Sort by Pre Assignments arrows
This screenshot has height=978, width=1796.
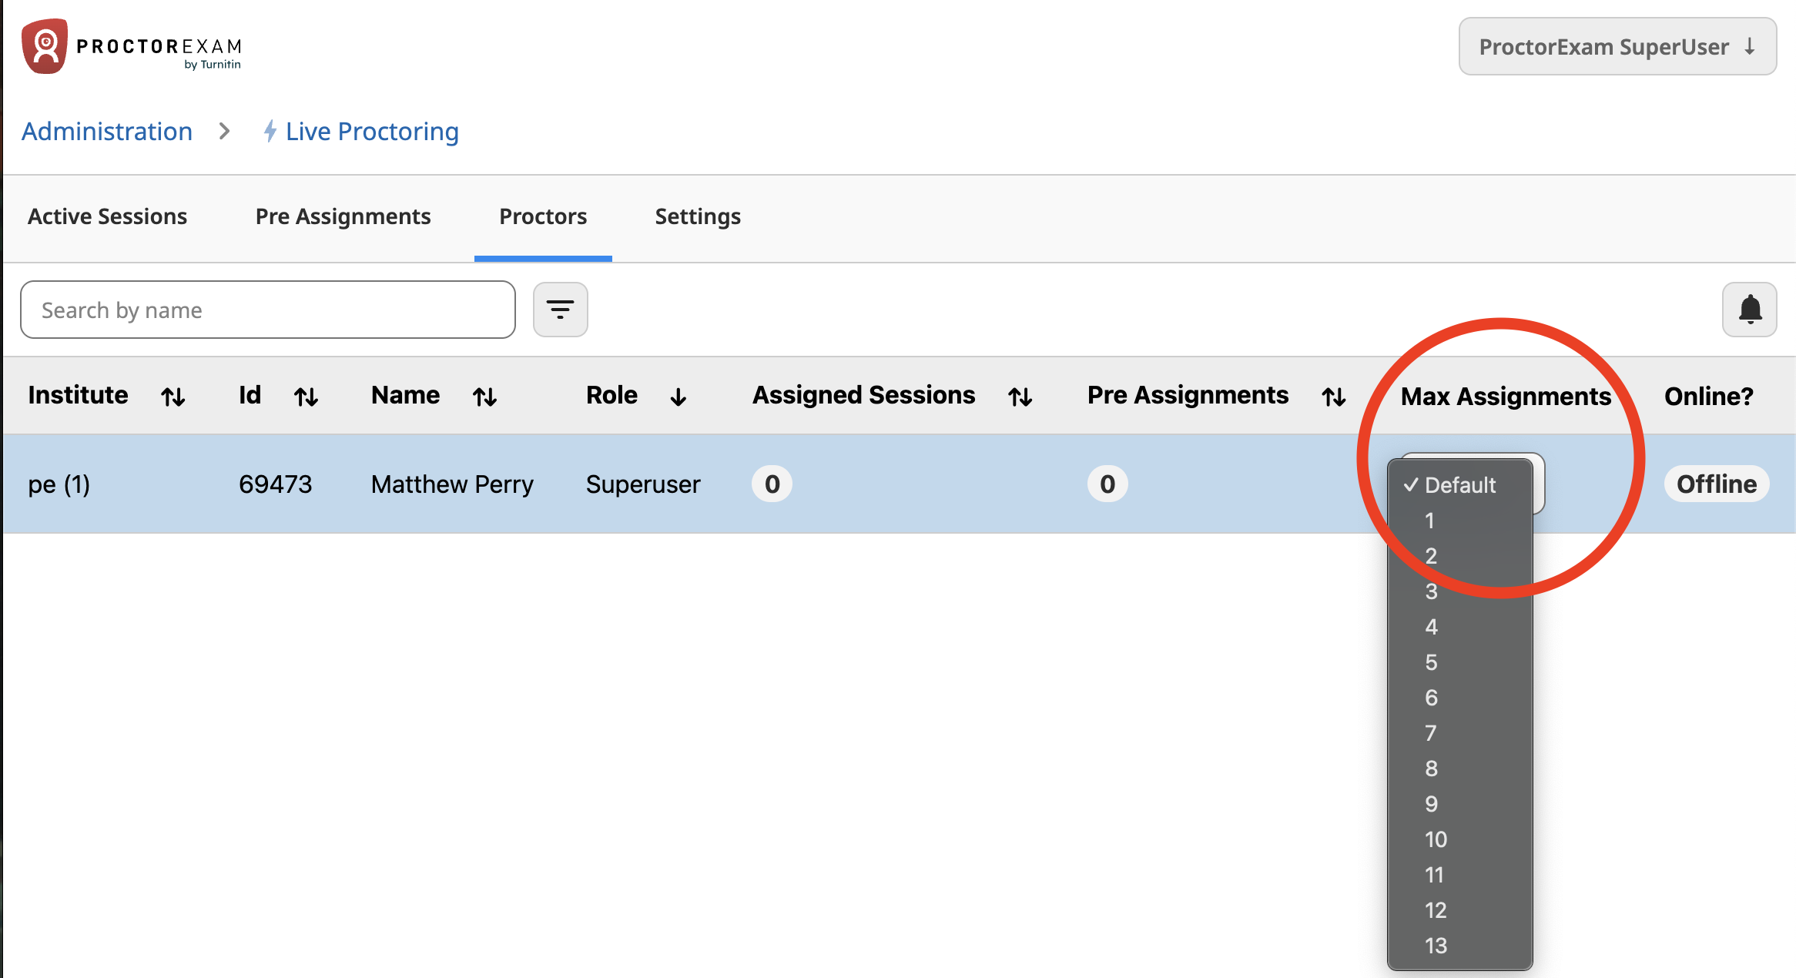(1334, 397)
